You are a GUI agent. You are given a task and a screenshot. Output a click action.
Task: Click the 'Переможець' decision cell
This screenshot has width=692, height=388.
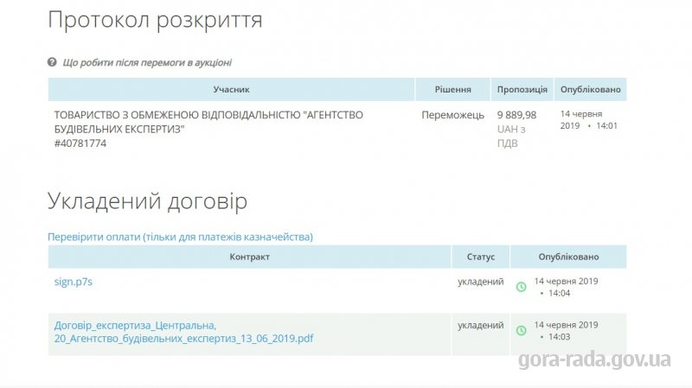452,115
